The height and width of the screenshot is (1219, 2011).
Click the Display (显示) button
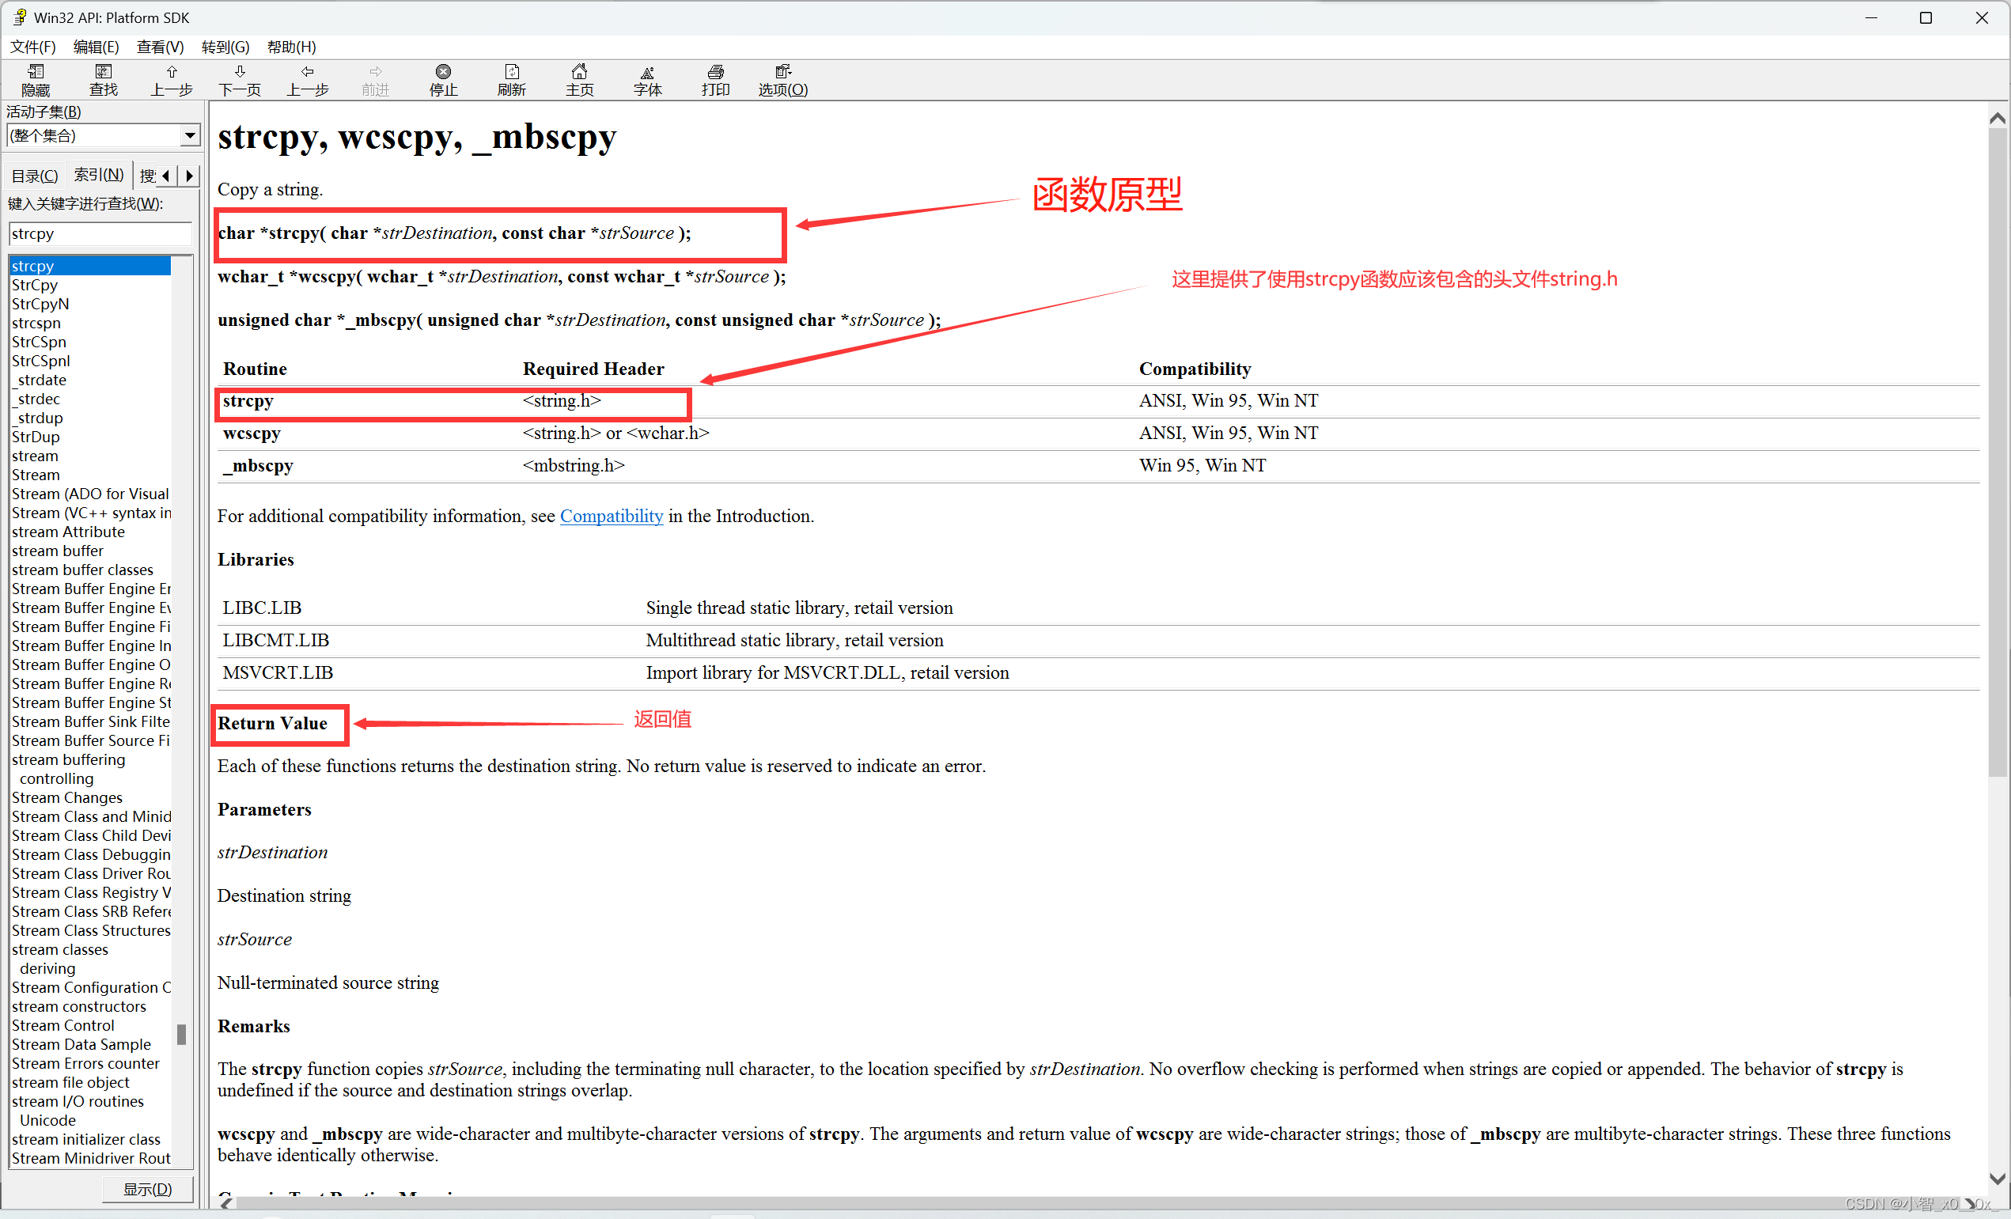[x=148, y=1189]
